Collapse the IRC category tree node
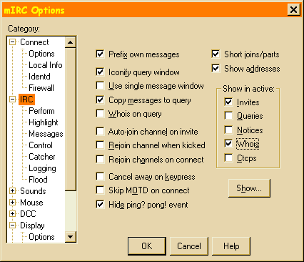 pos(12,100)
